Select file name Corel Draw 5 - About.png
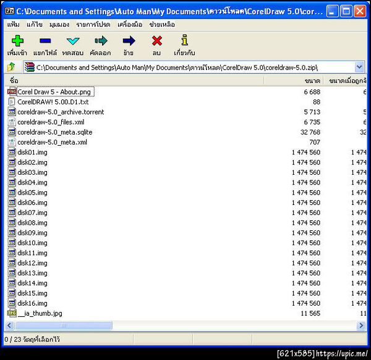Image resolution: width=371 pixels, height=360 pixels. 54,91
